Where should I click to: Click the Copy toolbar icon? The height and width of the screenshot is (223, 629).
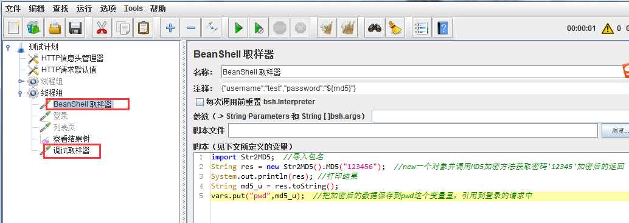[x=123, y=28]
